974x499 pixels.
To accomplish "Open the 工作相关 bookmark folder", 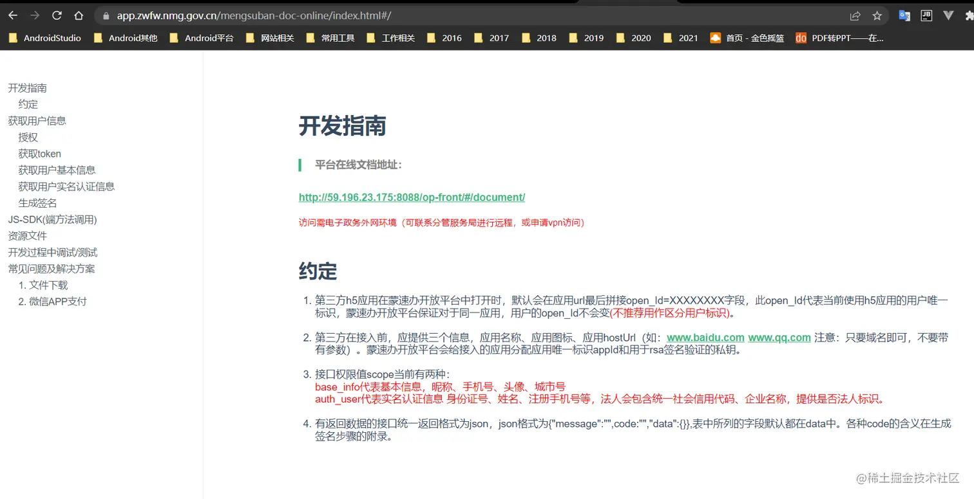I will (x=391, y=38).
